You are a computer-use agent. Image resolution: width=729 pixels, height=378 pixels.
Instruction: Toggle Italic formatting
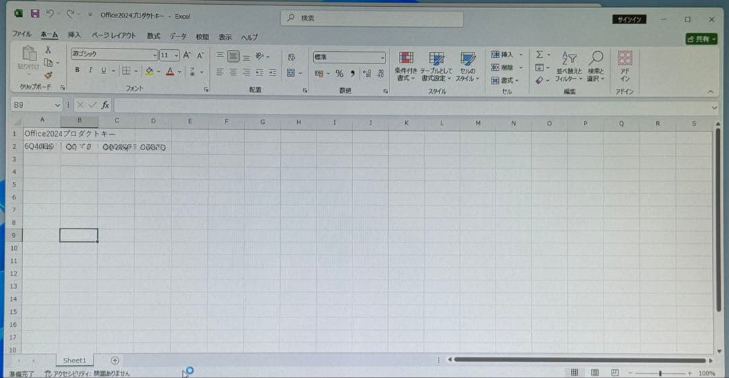[90, 71]
